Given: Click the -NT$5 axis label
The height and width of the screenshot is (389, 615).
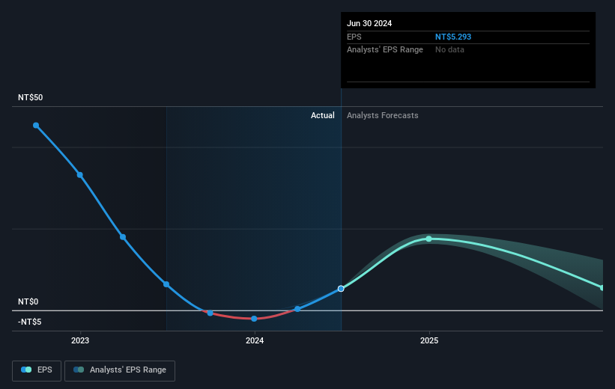Looking at the screenshot, I should pos(29,322).
